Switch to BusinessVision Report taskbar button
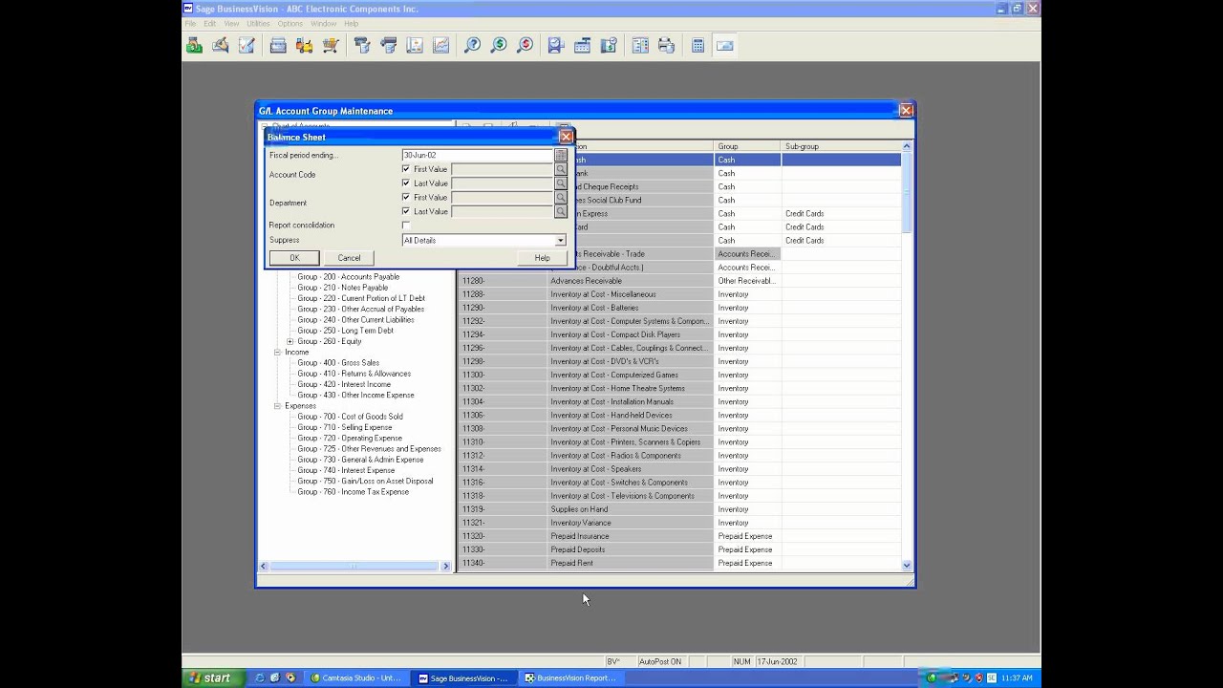 click(x=569, y=677)
